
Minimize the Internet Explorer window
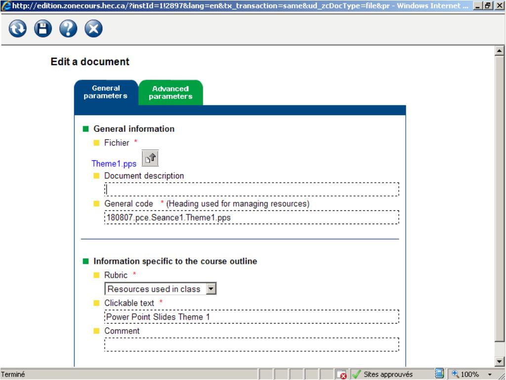(478, 5)
